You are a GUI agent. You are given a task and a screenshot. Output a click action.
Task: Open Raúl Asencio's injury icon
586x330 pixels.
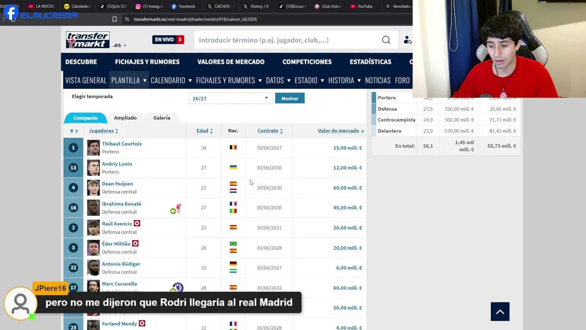(x=137, y=224)
